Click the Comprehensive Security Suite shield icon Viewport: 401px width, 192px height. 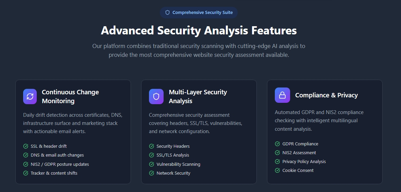(167, 13)
